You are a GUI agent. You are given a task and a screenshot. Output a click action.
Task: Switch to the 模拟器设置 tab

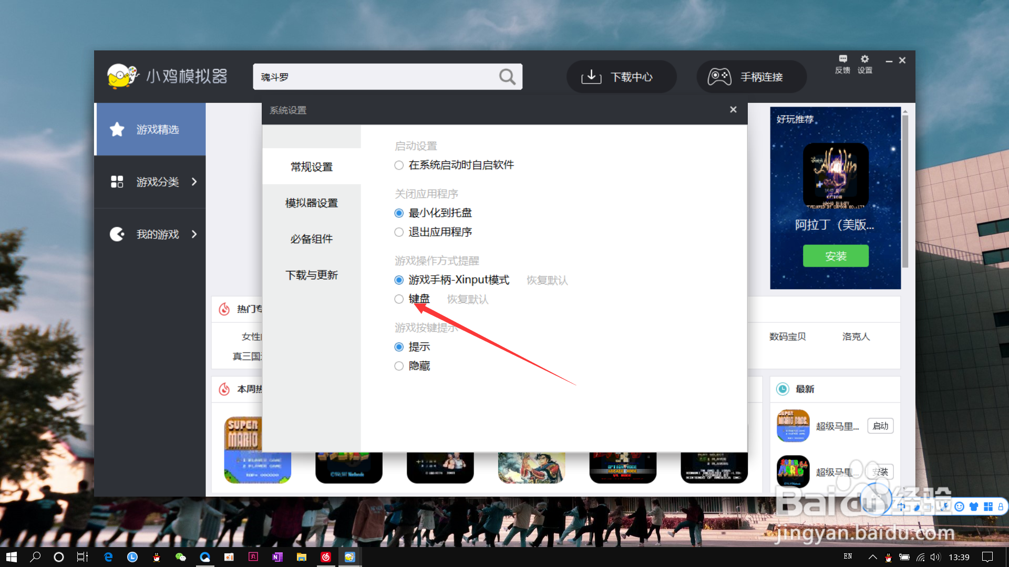311,203
